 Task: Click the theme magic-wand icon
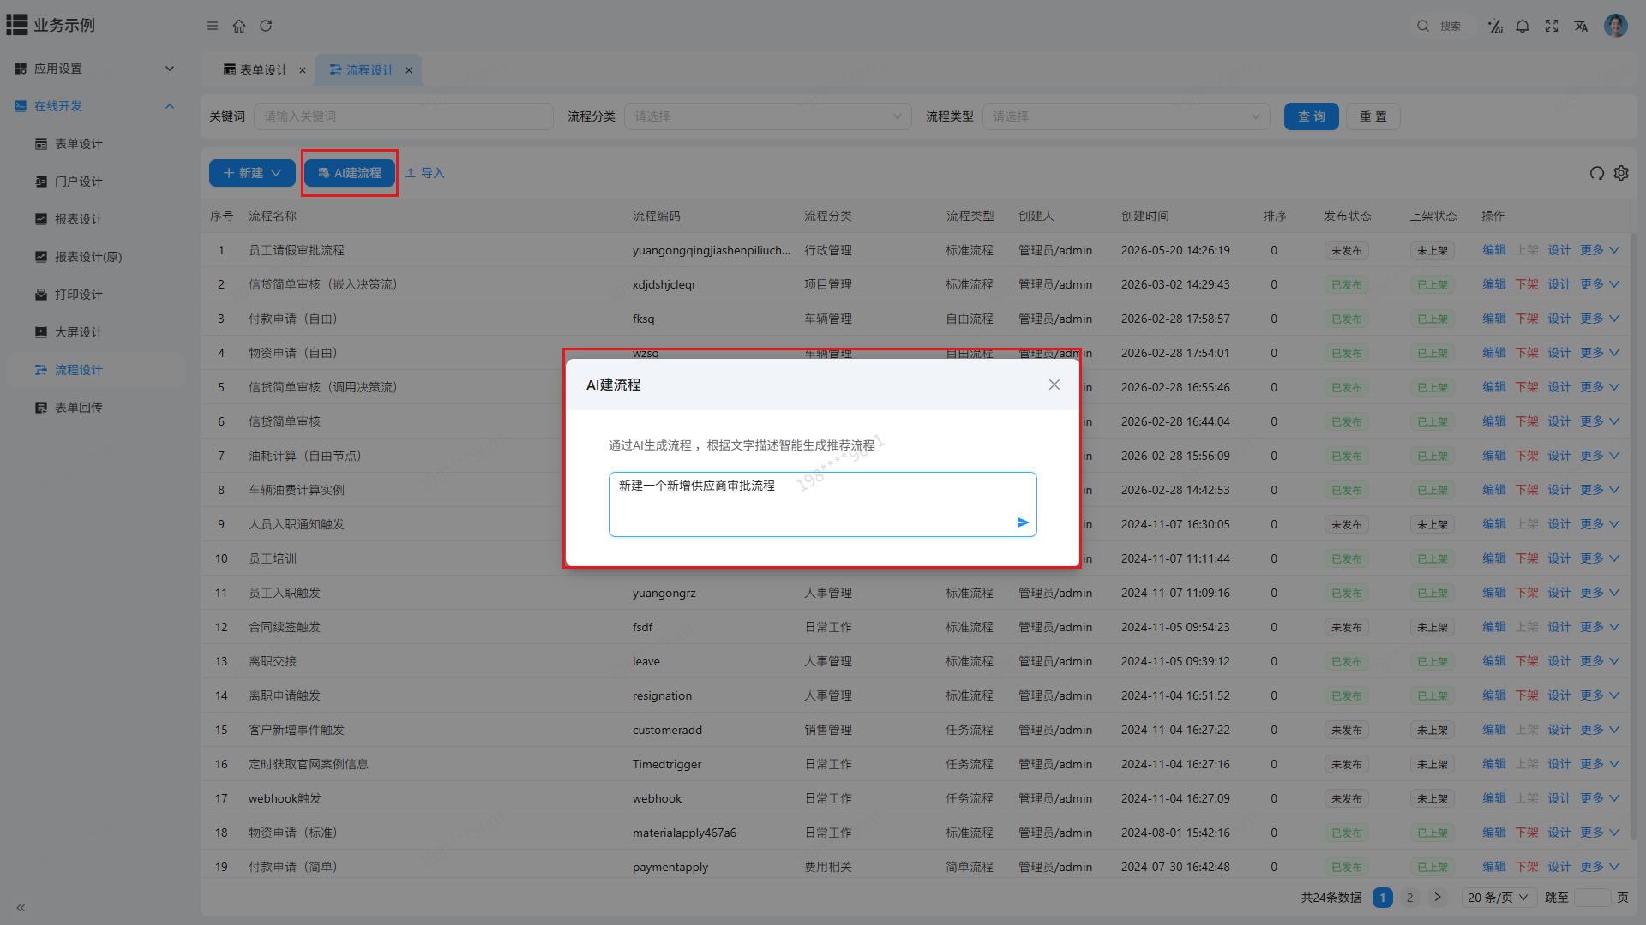1495,26
